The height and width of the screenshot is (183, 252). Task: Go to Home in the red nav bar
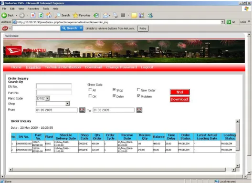[16, 67]
